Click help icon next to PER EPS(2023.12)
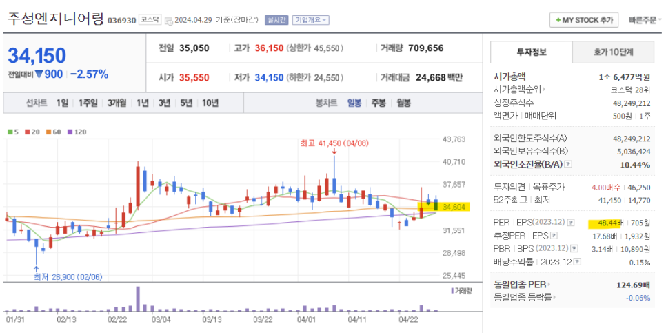The width and height of the screenshot is (666, 333). click(x=572, y=223)
